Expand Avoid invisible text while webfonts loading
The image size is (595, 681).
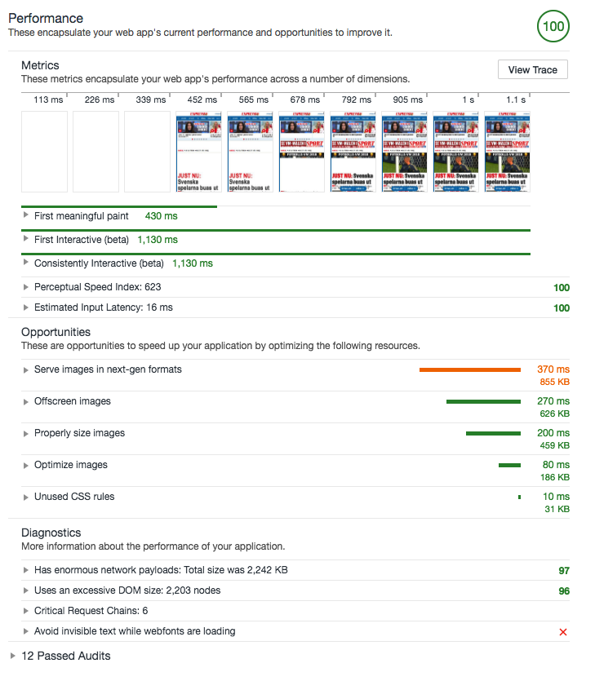tap(134, 631)
